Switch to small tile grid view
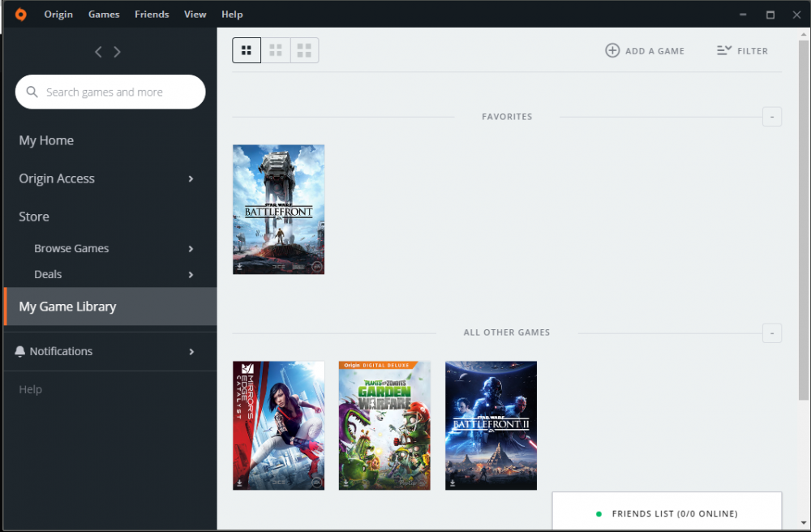This screenshot has height=532, width=811. point(247,50)
